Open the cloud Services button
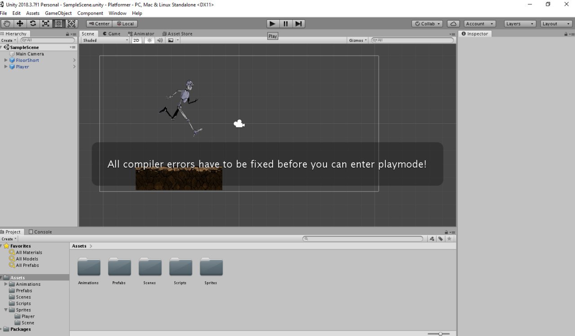 pyautogui.click(x=454, y=24)
